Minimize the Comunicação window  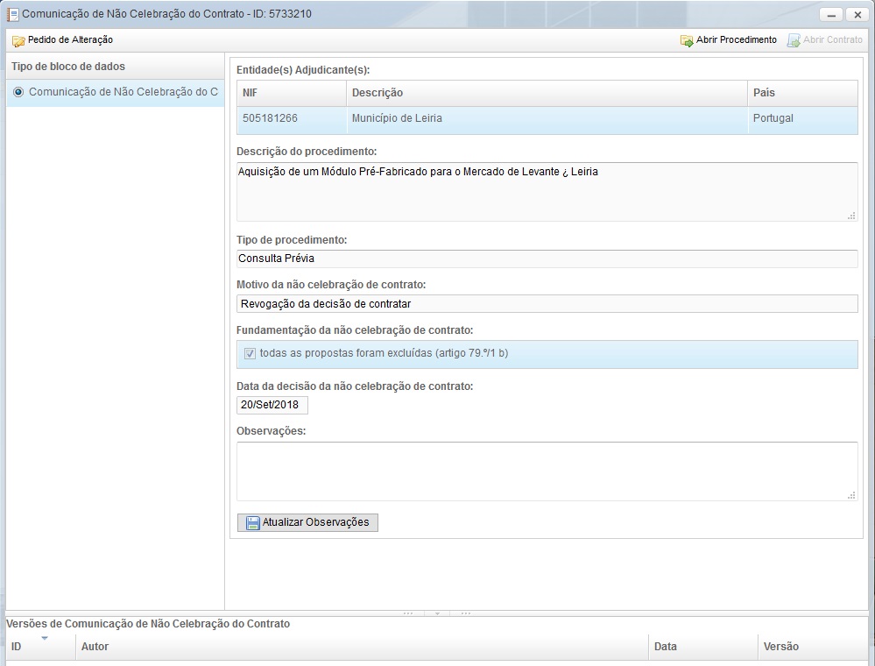[x=830, y=15]
